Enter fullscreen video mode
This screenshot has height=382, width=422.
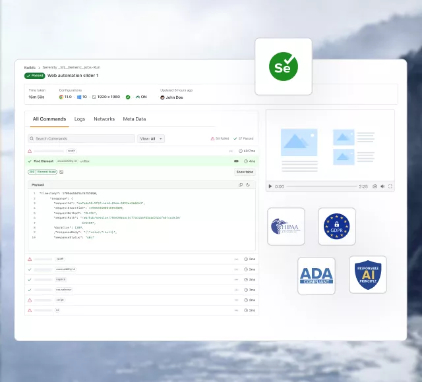tap(390, 186)
